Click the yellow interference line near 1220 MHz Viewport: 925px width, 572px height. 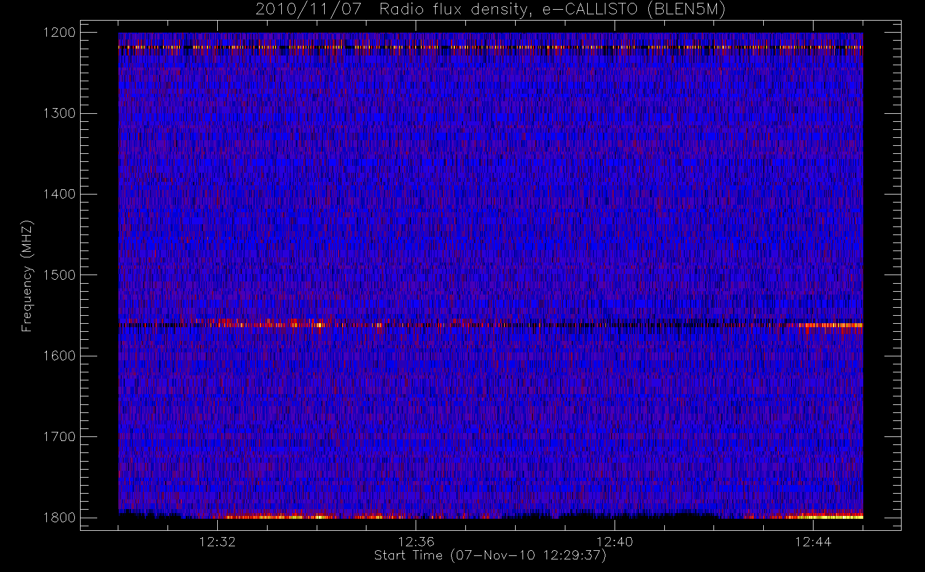(491, 47)
